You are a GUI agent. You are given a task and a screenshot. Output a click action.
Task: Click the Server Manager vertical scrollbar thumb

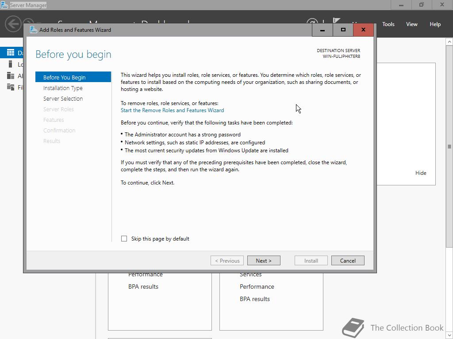tap(449, 147)
